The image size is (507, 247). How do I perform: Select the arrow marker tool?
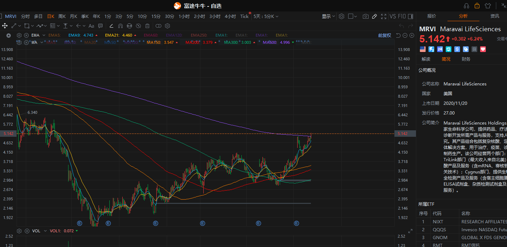[x=78, y=26]
